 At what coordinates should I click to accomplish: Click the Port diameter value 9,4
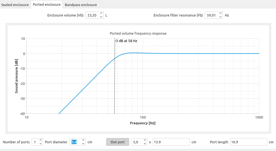tap(74, 142)
